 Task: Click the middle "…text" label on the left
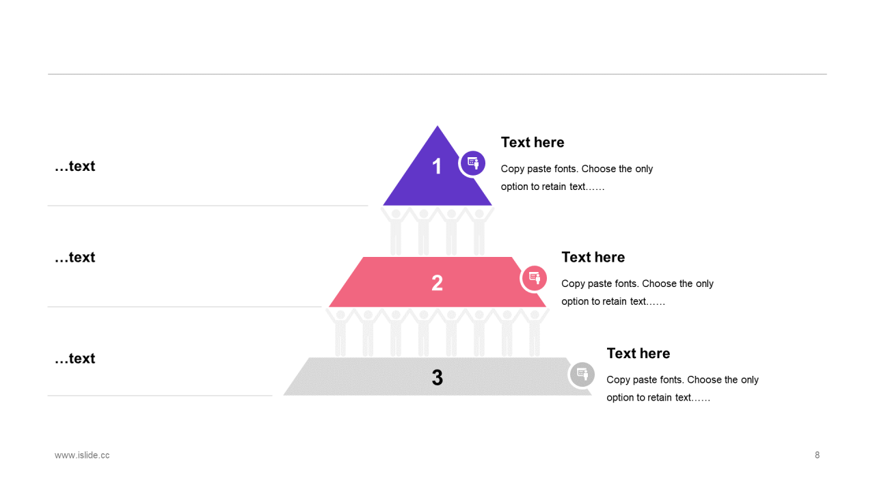75,257
